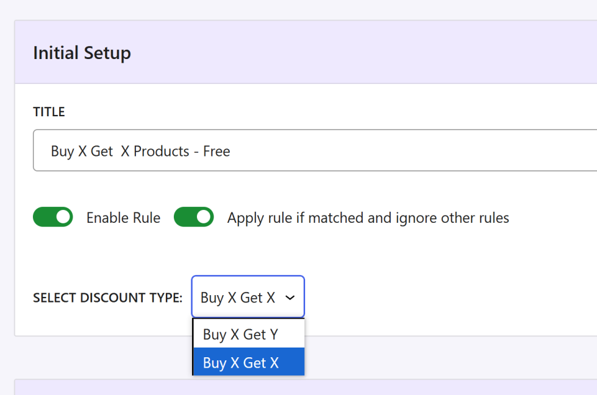Click the white knob of the Apply rule switch
The image size is (597, 395).
[203, 217]
